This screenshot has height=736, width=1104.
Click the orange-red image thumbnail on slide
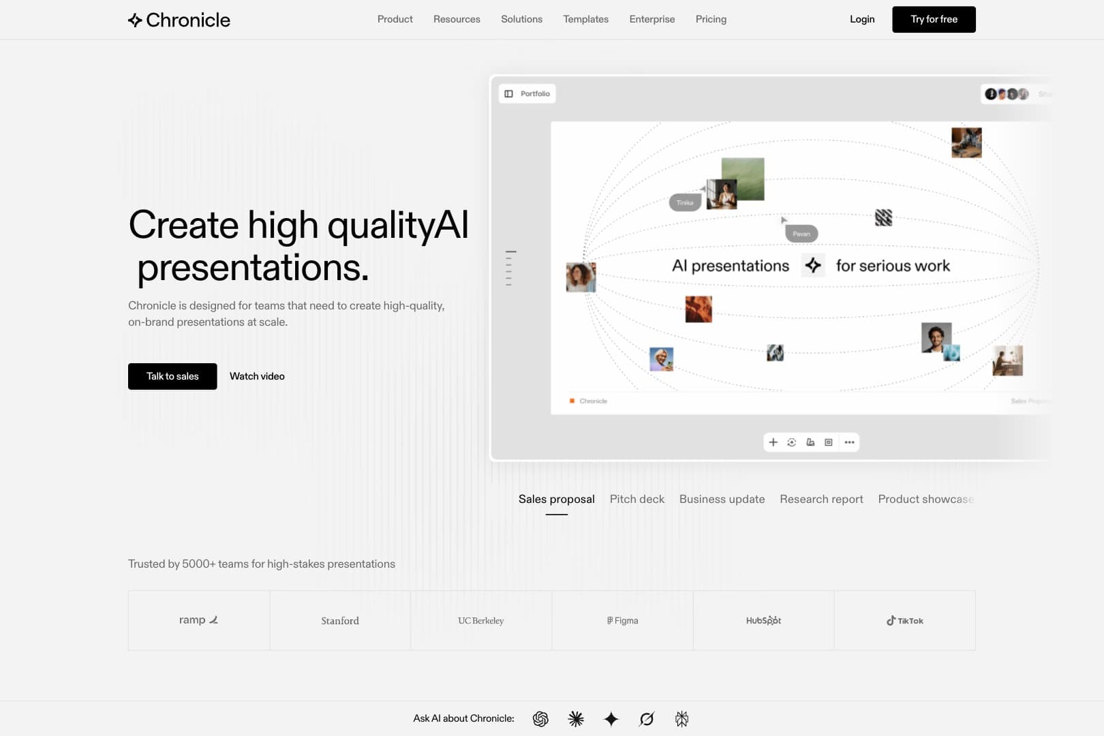pyautogui.click(x=699, y=309)
